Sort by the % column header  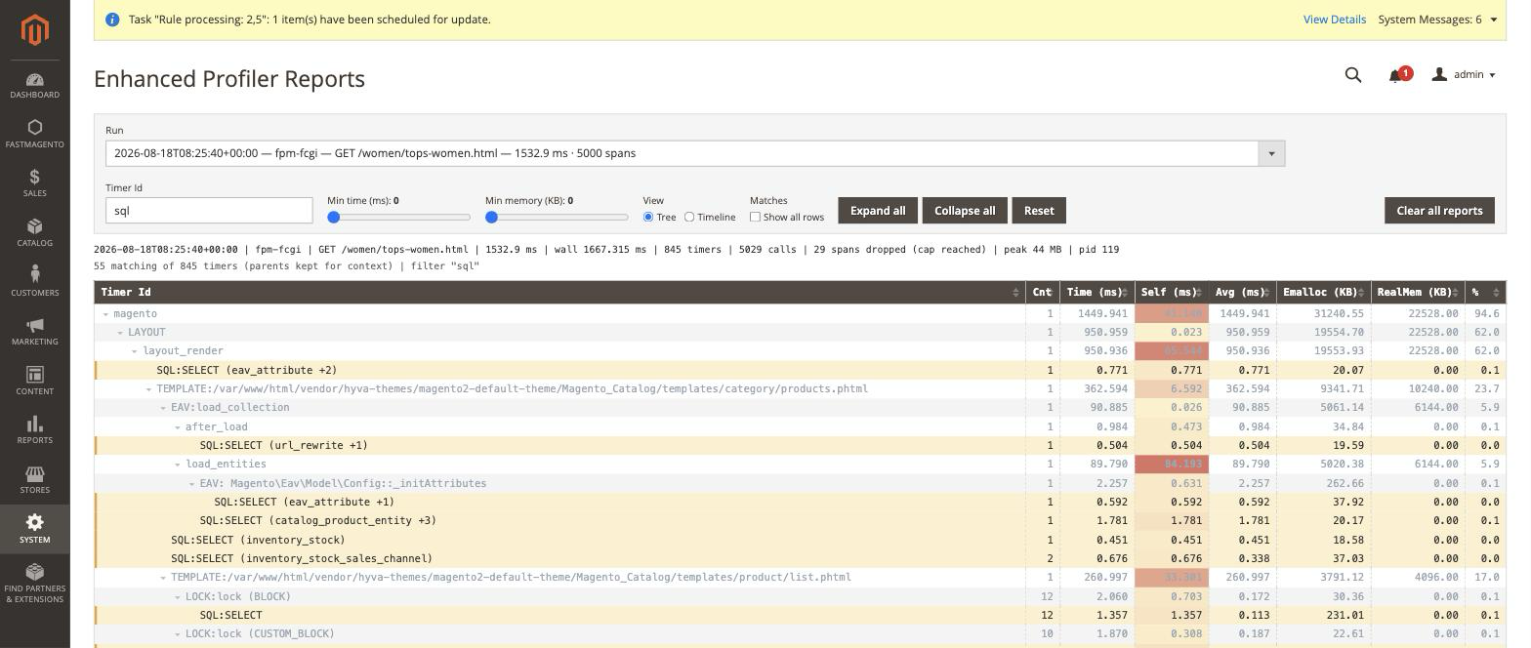[1484, 292]
